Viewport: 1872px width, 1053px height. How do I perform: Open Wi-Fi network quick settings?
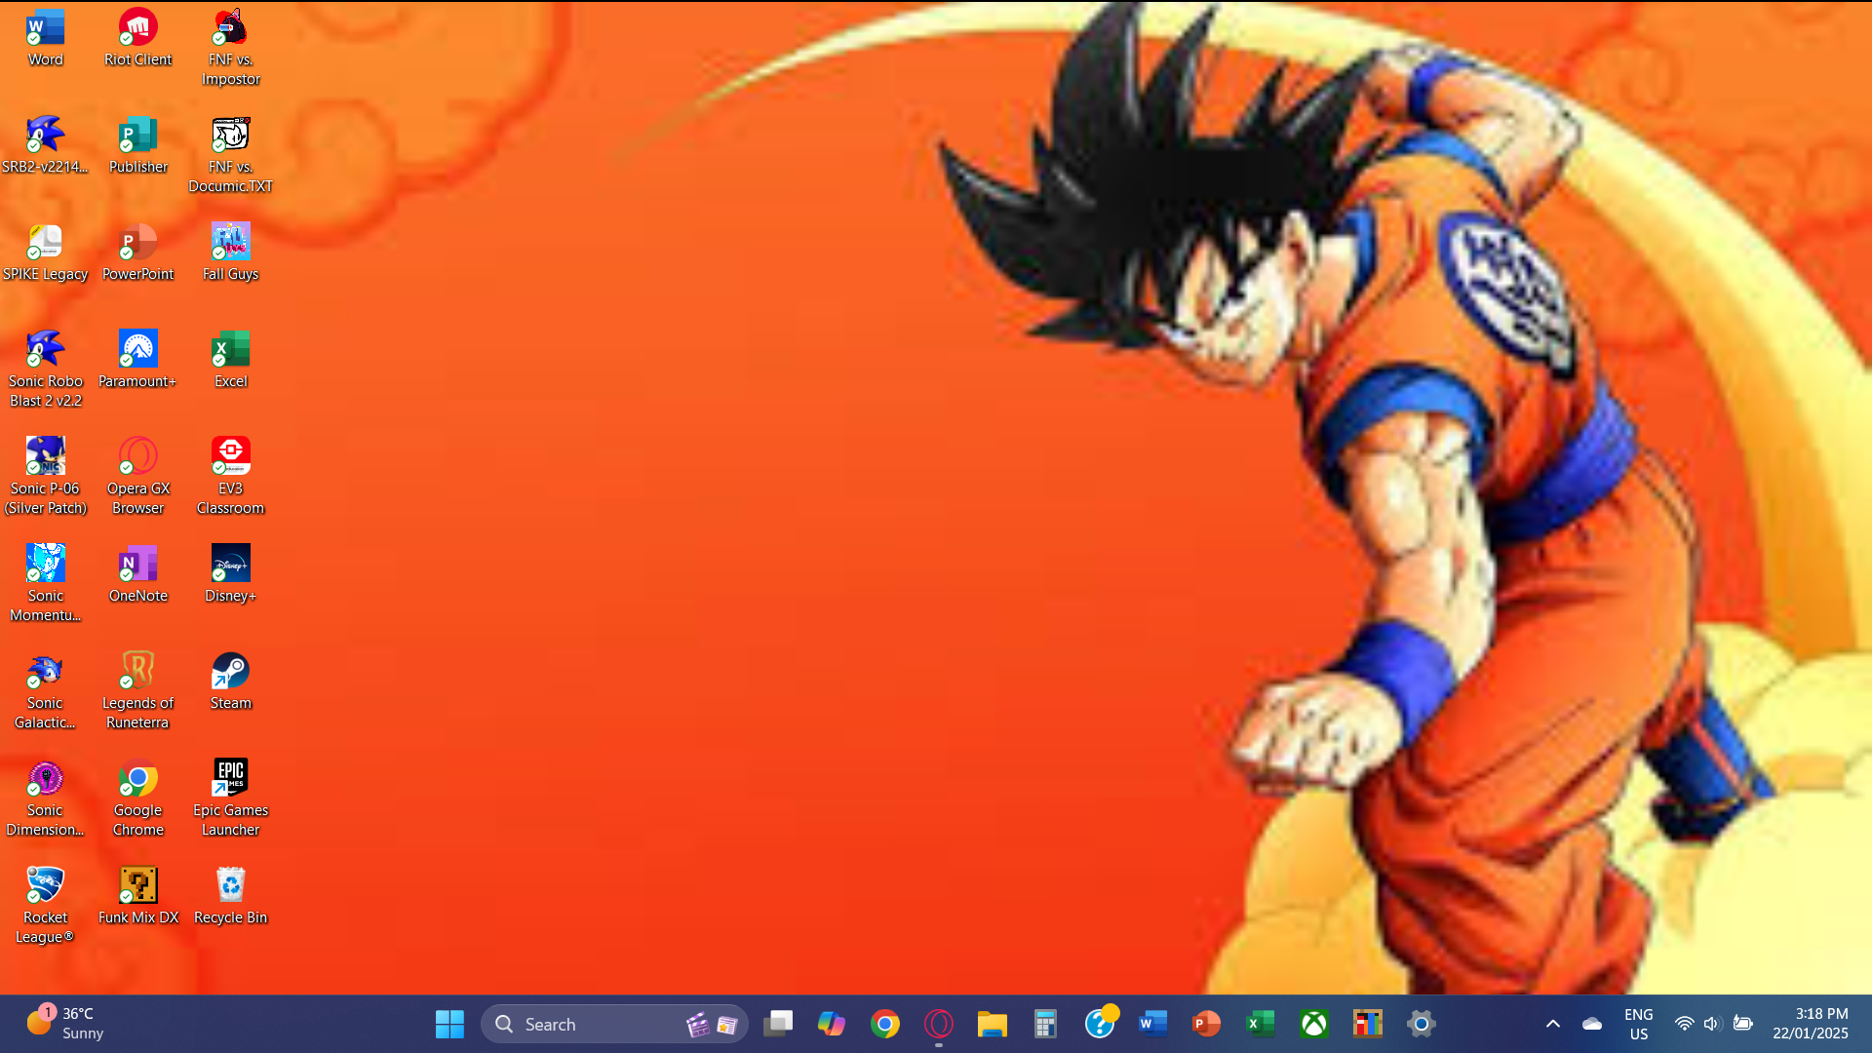[x=1684, y=1024]
